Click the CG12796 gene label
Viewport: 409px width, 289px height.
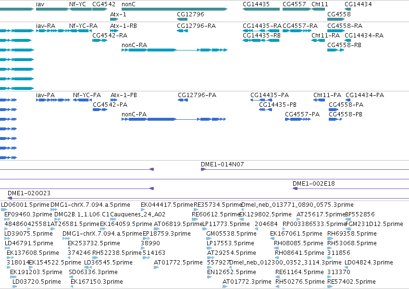click(x=190, y=14)
